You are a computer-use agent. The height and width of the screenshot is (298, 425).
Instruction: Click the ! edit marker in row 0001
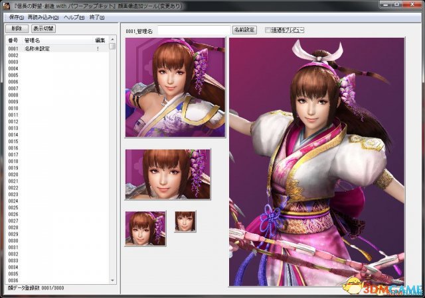tap(98, 49)
